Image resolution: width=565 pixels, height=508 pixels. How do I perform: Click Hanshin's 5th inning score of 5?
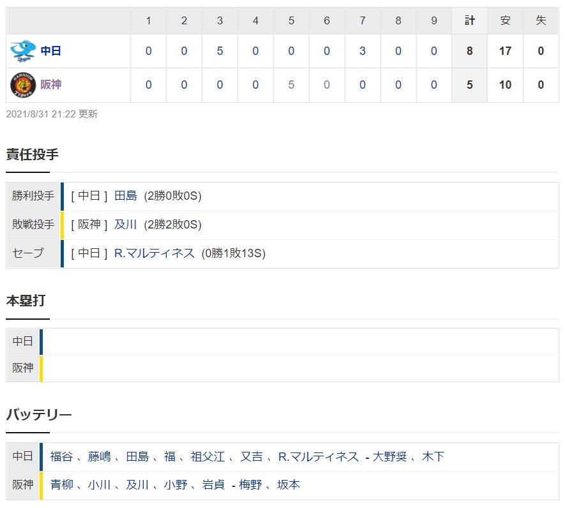(291, 85)
